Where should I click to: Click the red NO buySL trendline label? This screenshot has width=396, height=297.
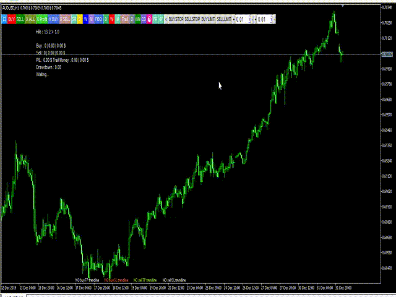click(116, 280)
